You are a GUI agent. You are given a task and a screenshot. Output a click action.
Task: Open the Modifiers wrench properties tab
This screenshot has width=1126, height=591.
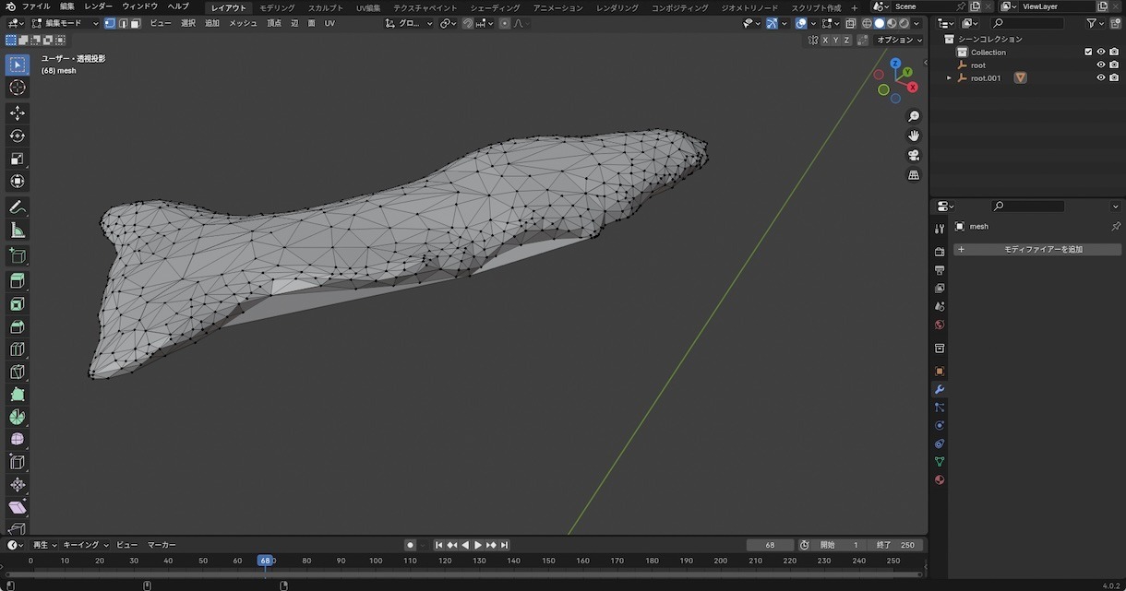pyautogui.click(x=940, y=389)
